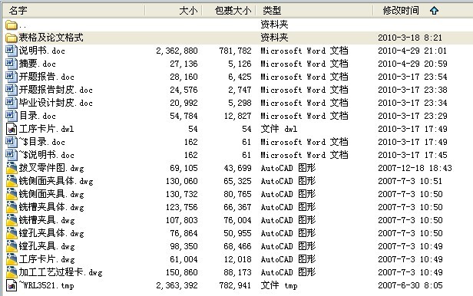Image resolution: width=473 pixels, height=296 pixels.
Task: Click the AutoCAD icon for 铣槽夹具.dwg
Action: pos(12,220)
